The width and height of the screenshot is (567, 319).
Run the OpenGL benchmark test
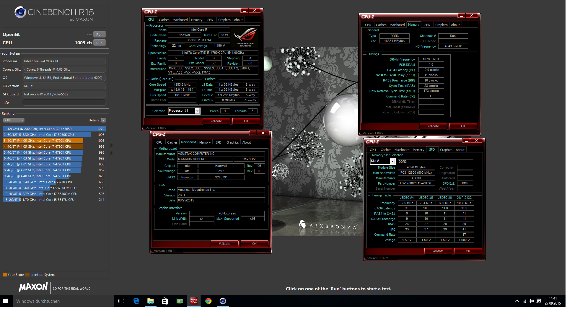click(x=100, y=35)
